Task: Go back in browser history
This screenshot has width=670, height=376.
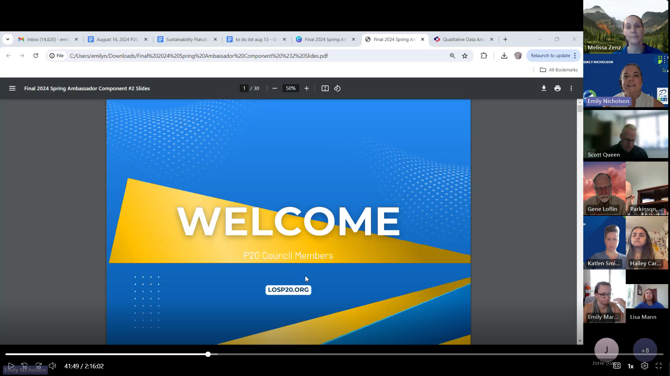Action: pos(8,56)
